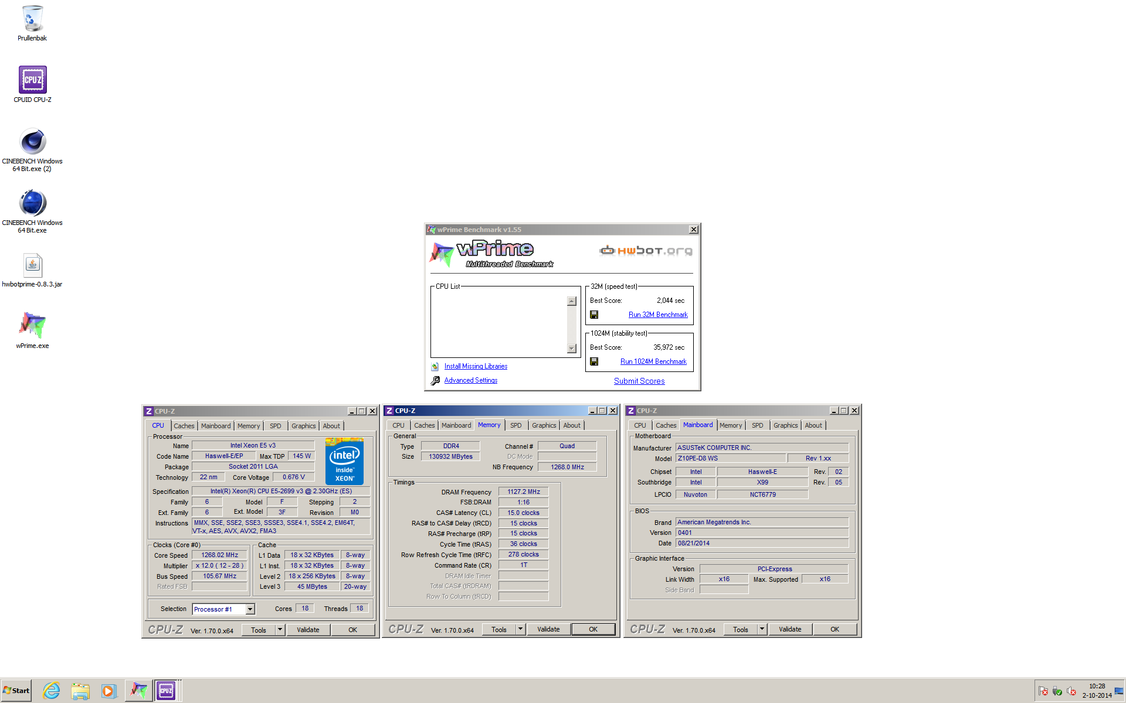Click Tools button in middle CPU-Z window
Screen dimensions: 1126x703
pos(499,629)
